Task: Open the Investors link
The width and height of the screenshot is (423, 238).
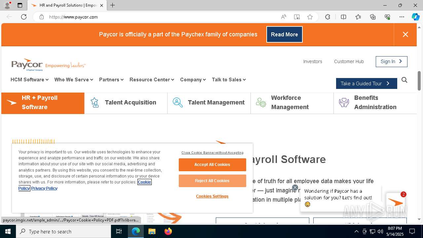Action: click(313, 61)
